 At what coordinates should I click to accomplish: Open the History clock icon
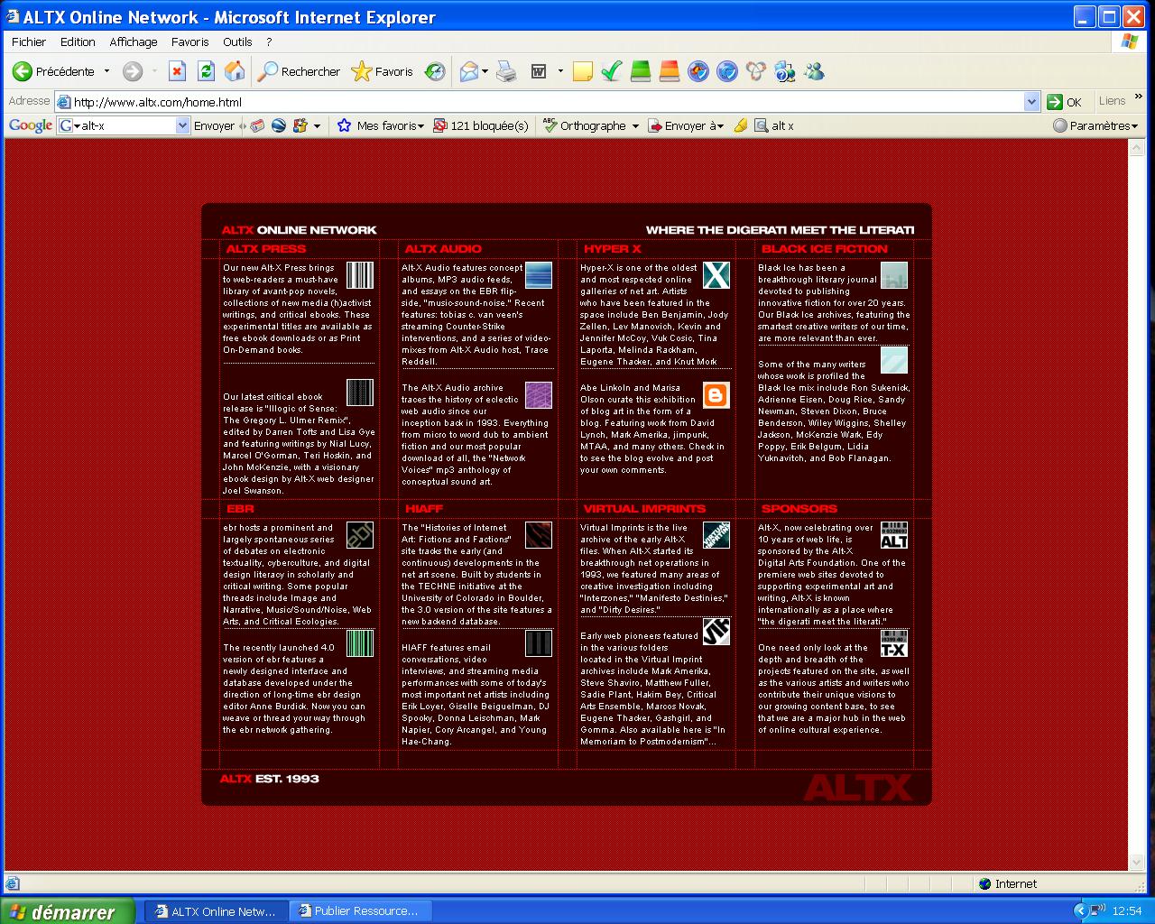pos(435,71)
